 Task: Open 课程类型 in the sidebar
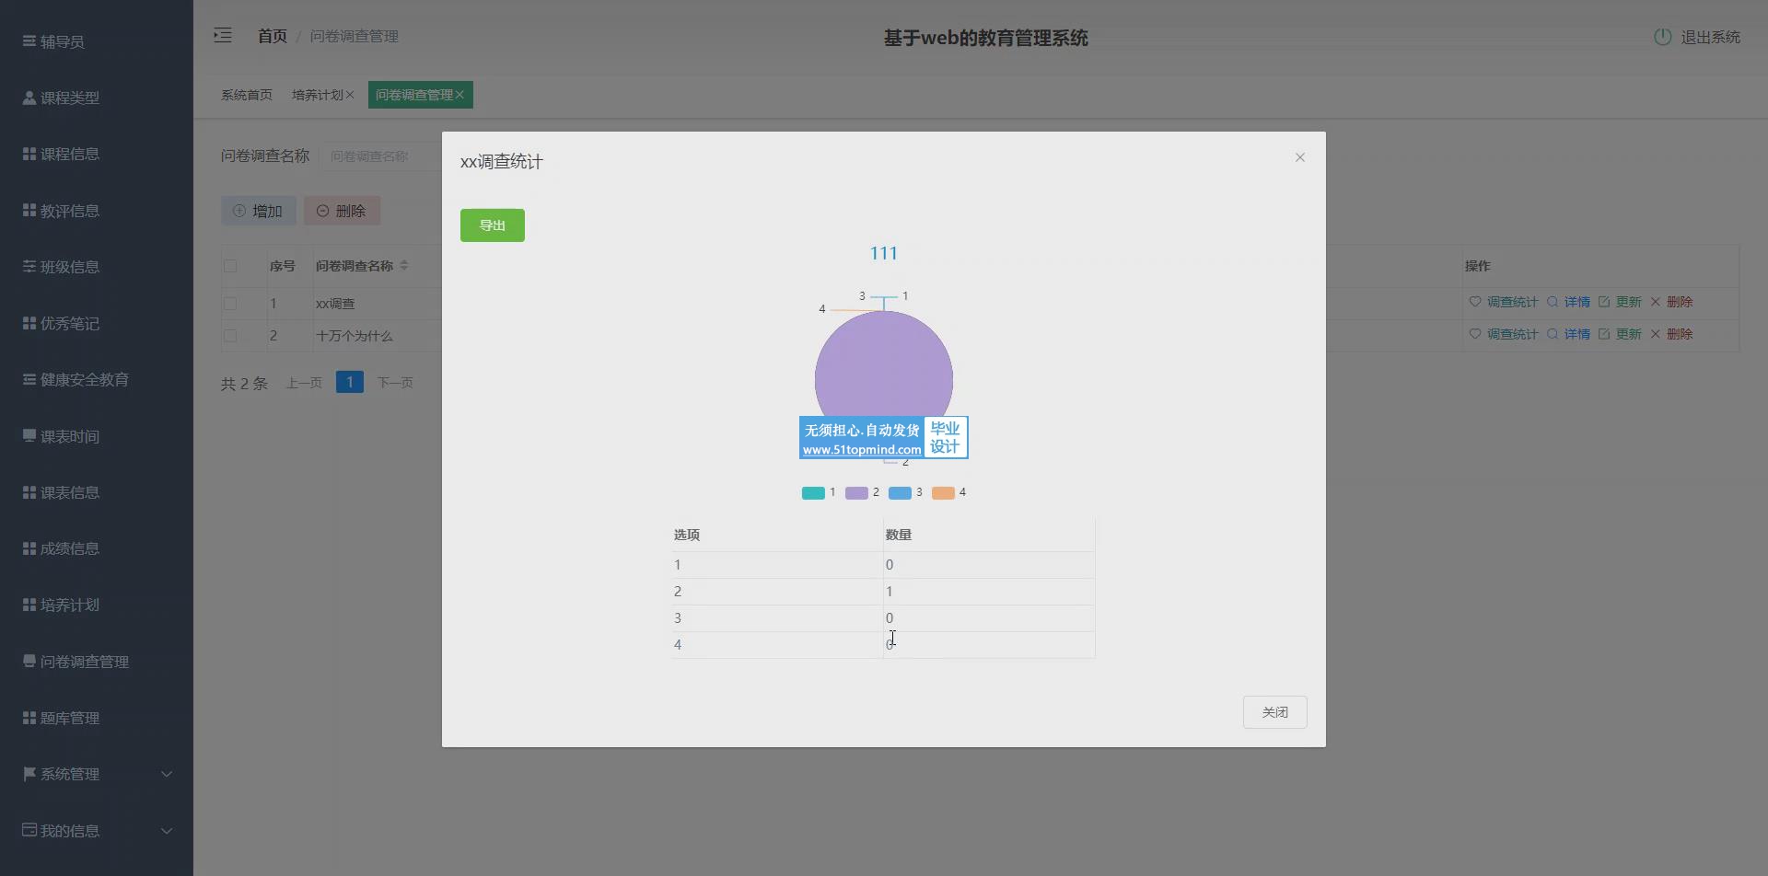97,98
